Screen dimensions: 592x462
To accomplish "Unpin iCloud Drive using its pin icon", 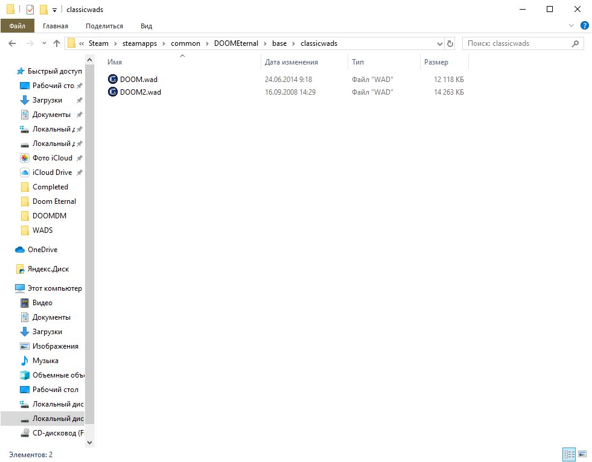I will click(79, 172).
